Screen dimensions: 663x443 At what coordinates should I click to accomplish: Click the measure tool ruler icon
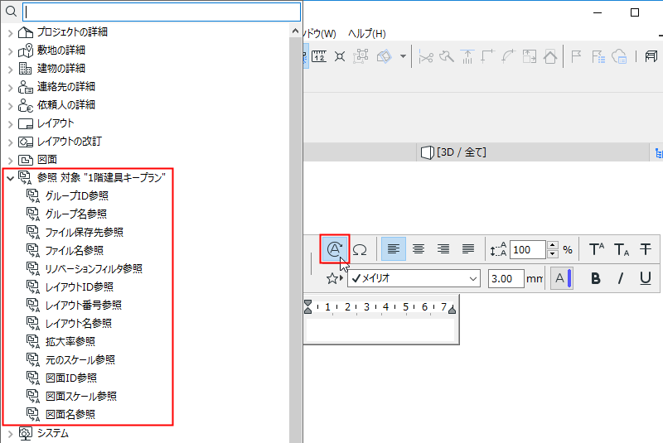(319, 56)
